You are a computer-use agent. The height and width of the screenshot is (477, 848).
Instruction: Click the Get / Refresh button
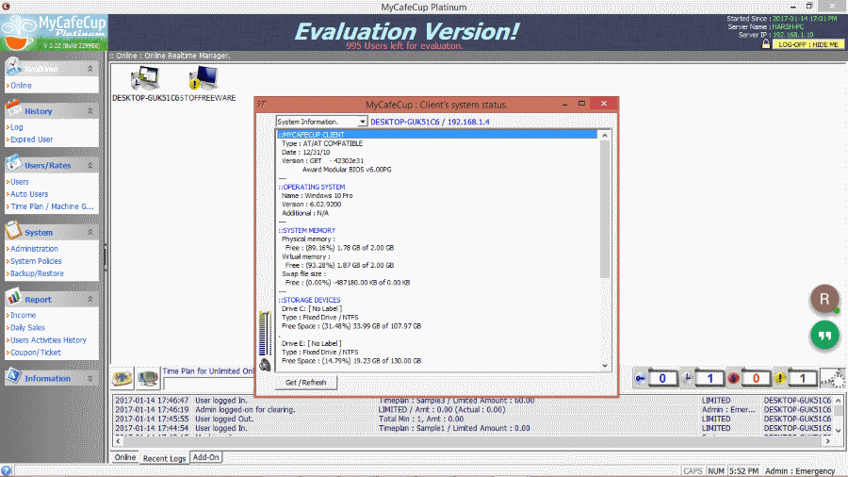point(305,383)
